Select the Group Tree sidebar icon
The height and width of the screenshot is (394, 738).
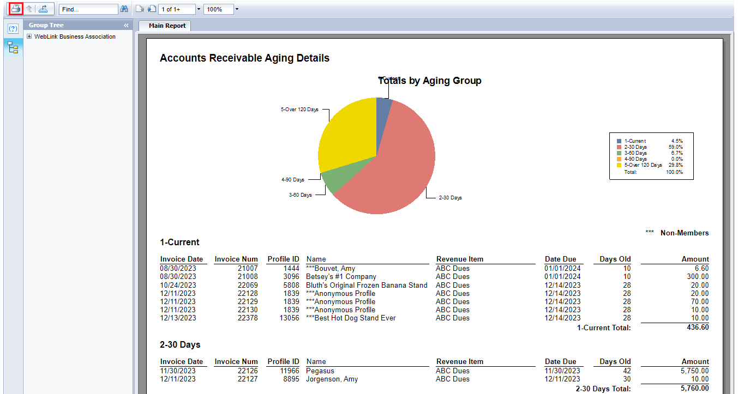[14, 49]
